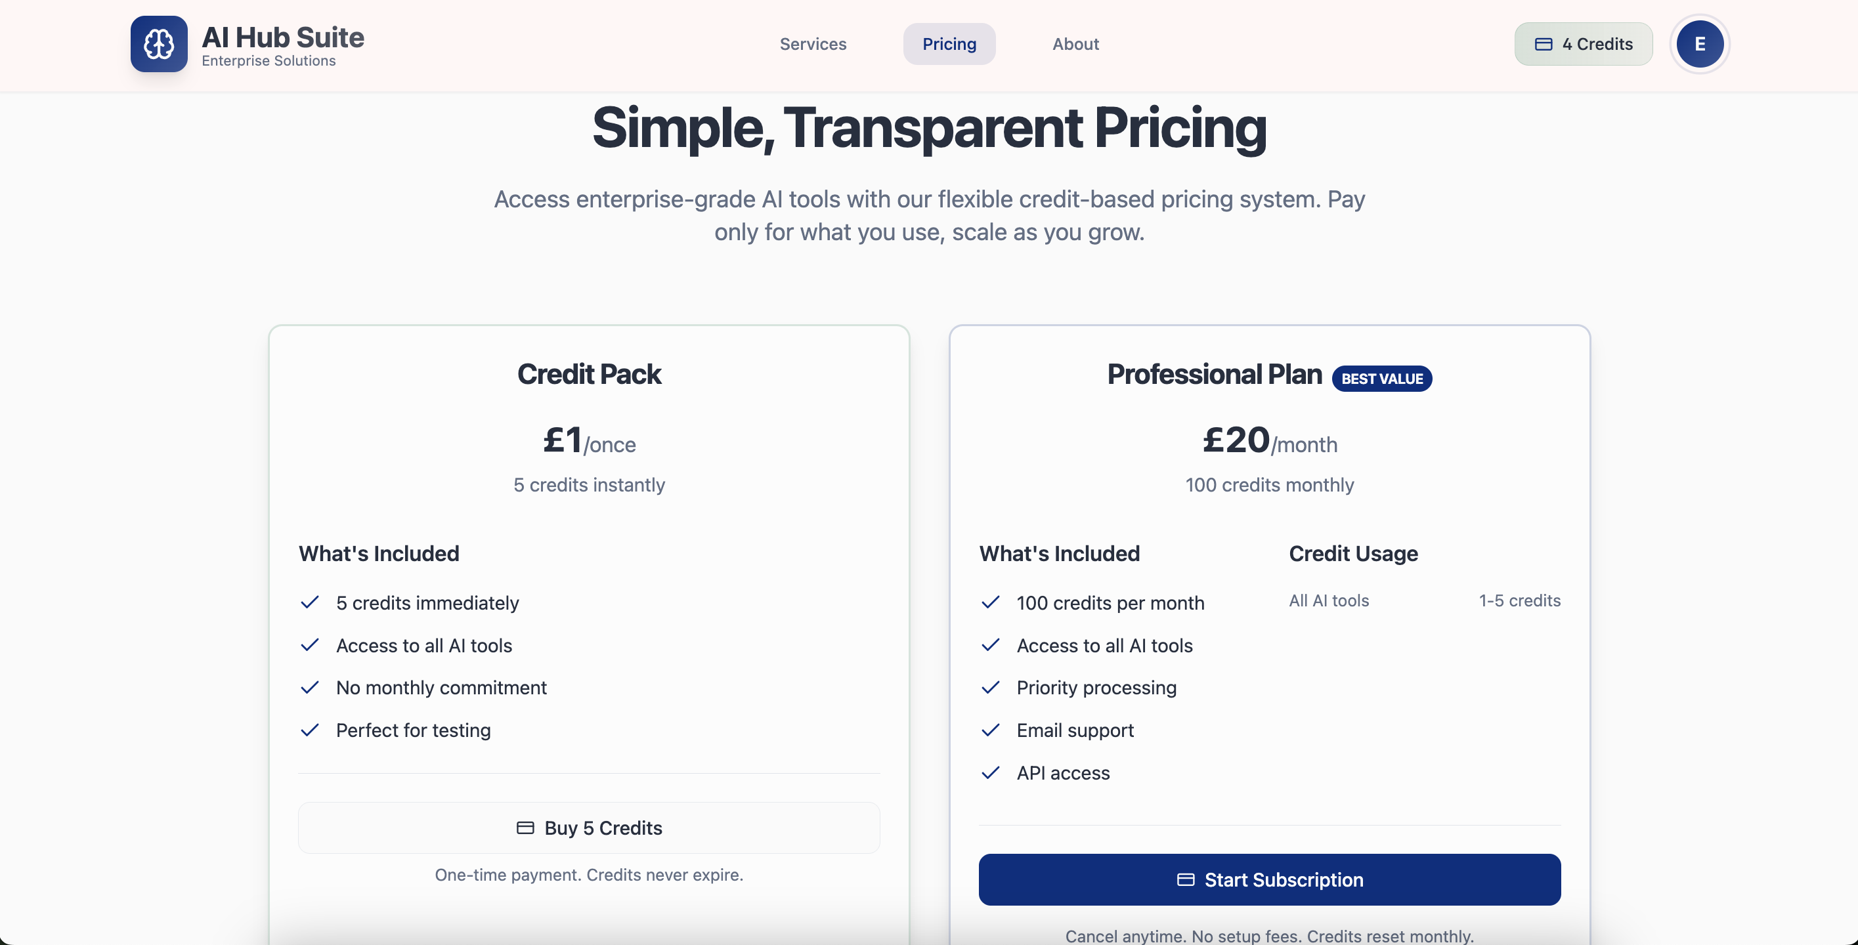Viewport: 1858px width, 945px height.
Task: Click the Credit Pack heading
Action: (x=588, y=374)
